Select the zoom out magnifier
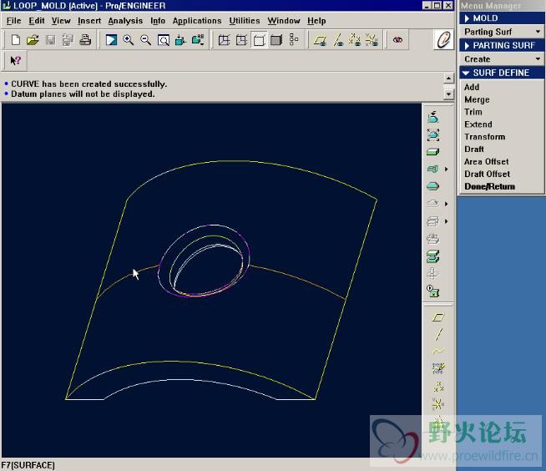 146,40
